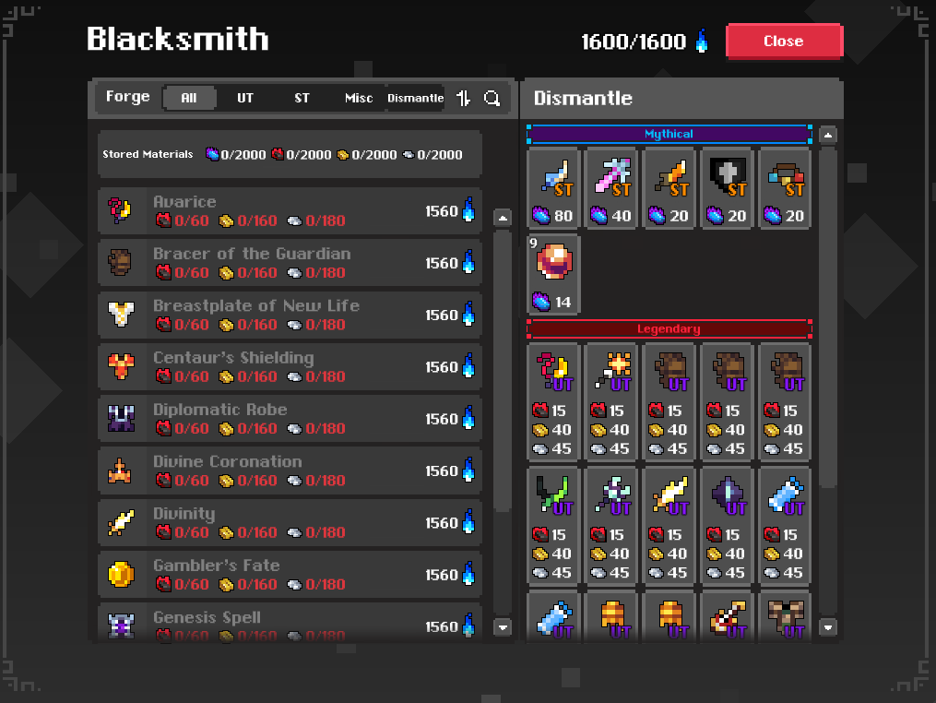936x703 pixels.
Task: Select the black shield ST item
Action: click(x=727, y=188)
